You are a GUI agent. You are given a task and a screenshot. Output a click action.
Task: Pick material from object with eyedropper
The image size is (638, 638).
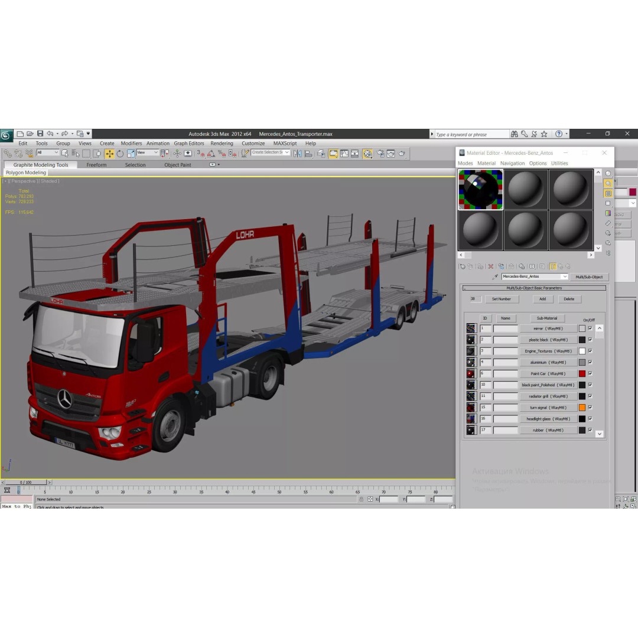click(x=495, y=276)
